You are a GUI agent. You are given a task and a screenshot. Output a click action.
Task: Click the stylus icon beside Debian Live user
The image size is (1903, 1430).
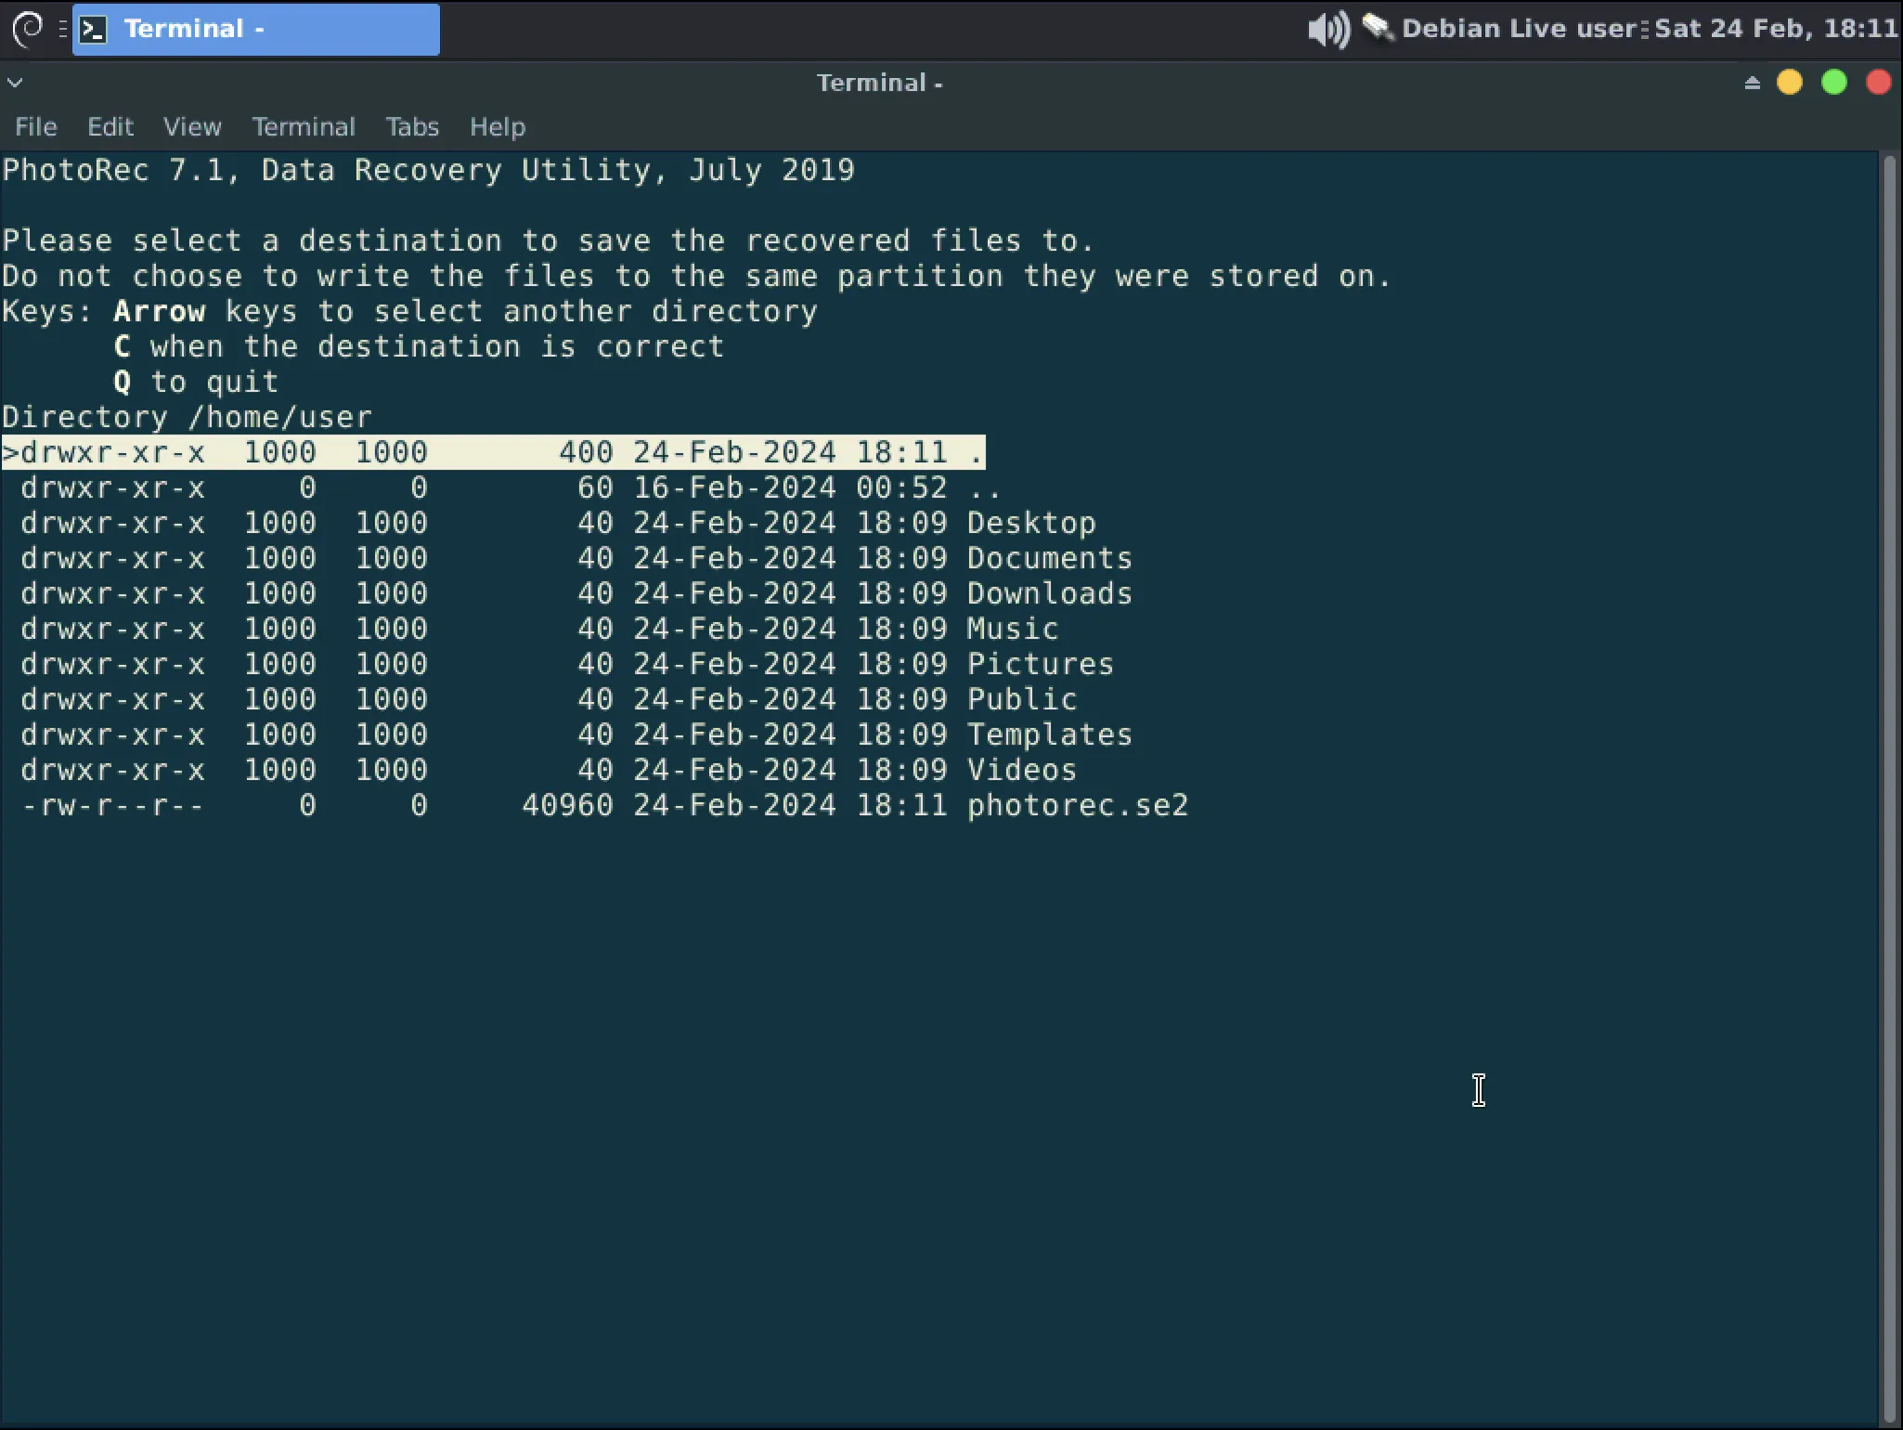1378,29
